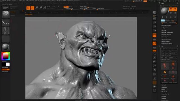Toggle the second orange light bulb
The image size is (180, 101).
point(175,9)
